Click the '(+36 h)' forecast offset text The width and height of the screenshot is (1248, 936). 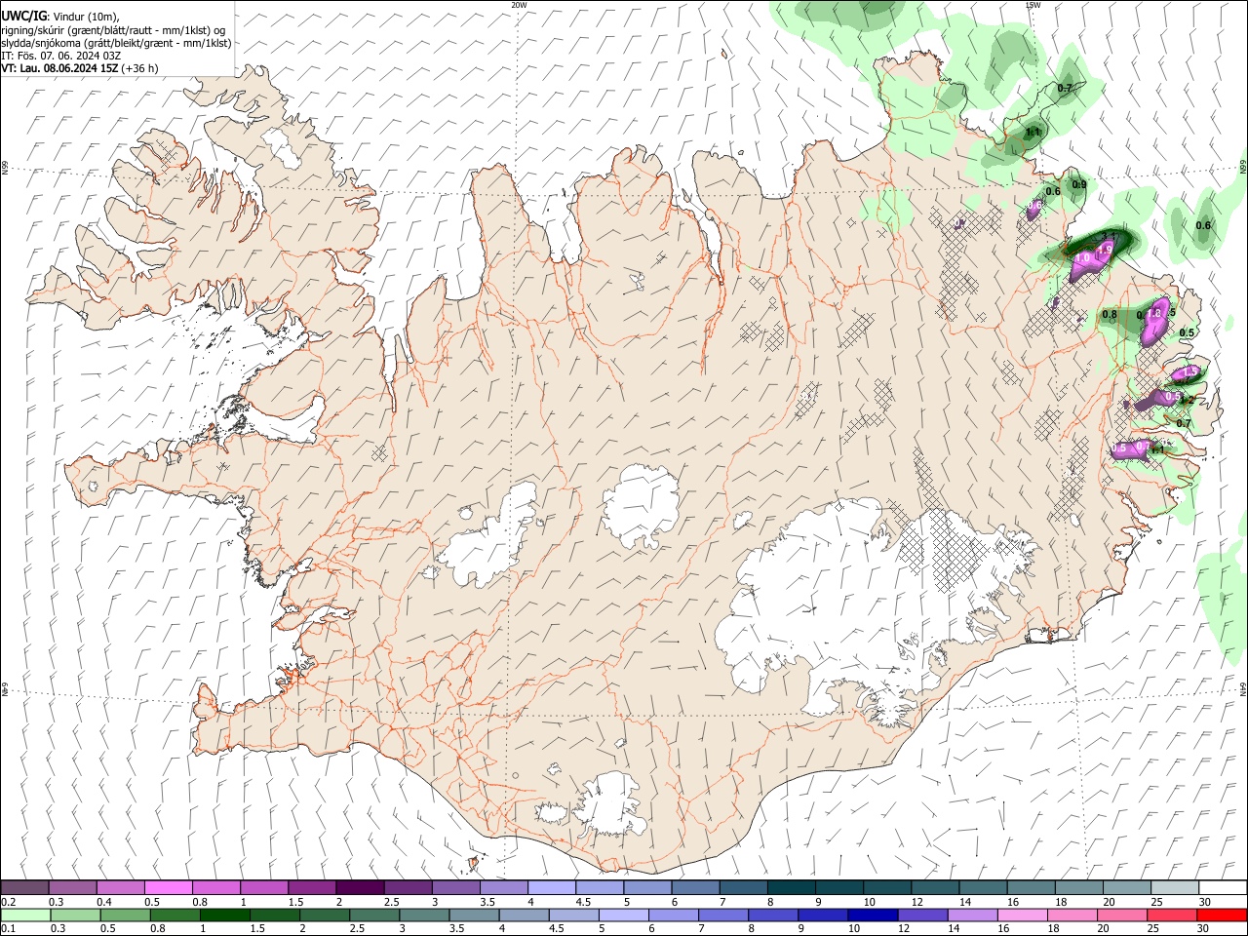coord(140,68)
